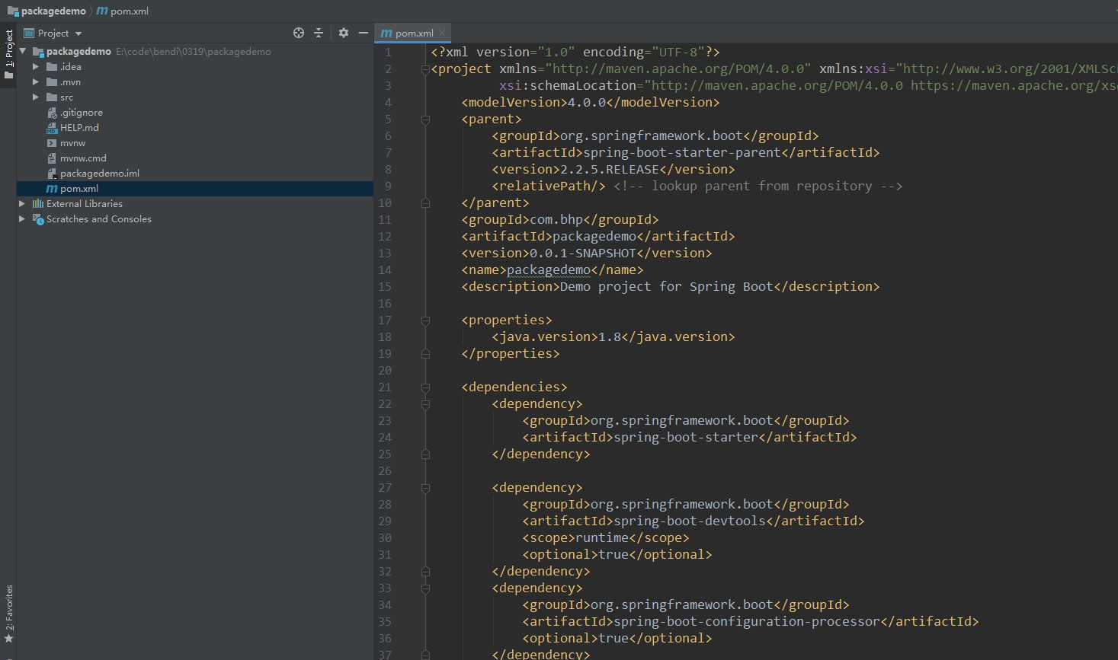Click the collapse all icon in Project panel

tap(319, 33)
